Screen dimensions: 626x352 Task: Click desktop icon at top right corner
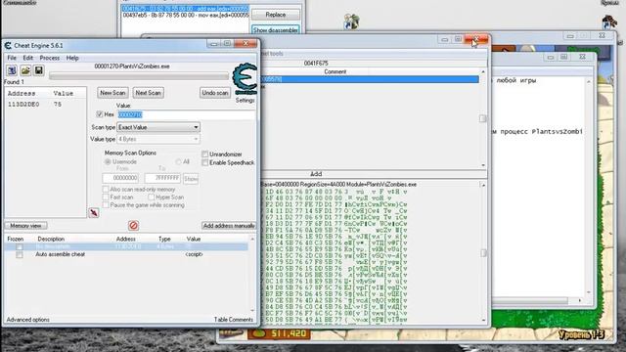[609, 22]
